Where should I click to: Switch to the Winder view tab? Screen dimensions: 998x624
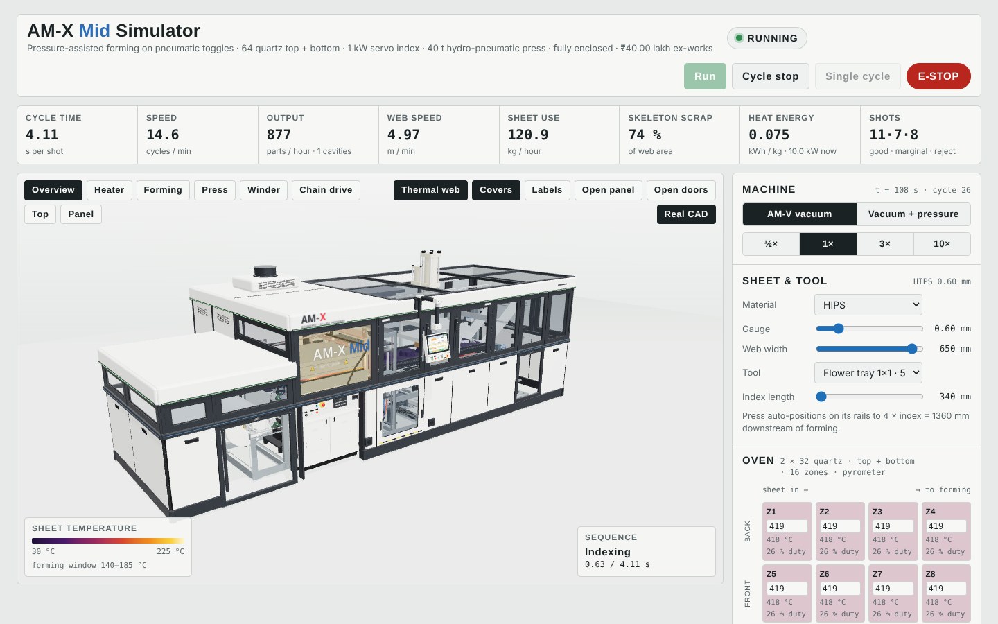click(x=264, y=190)
